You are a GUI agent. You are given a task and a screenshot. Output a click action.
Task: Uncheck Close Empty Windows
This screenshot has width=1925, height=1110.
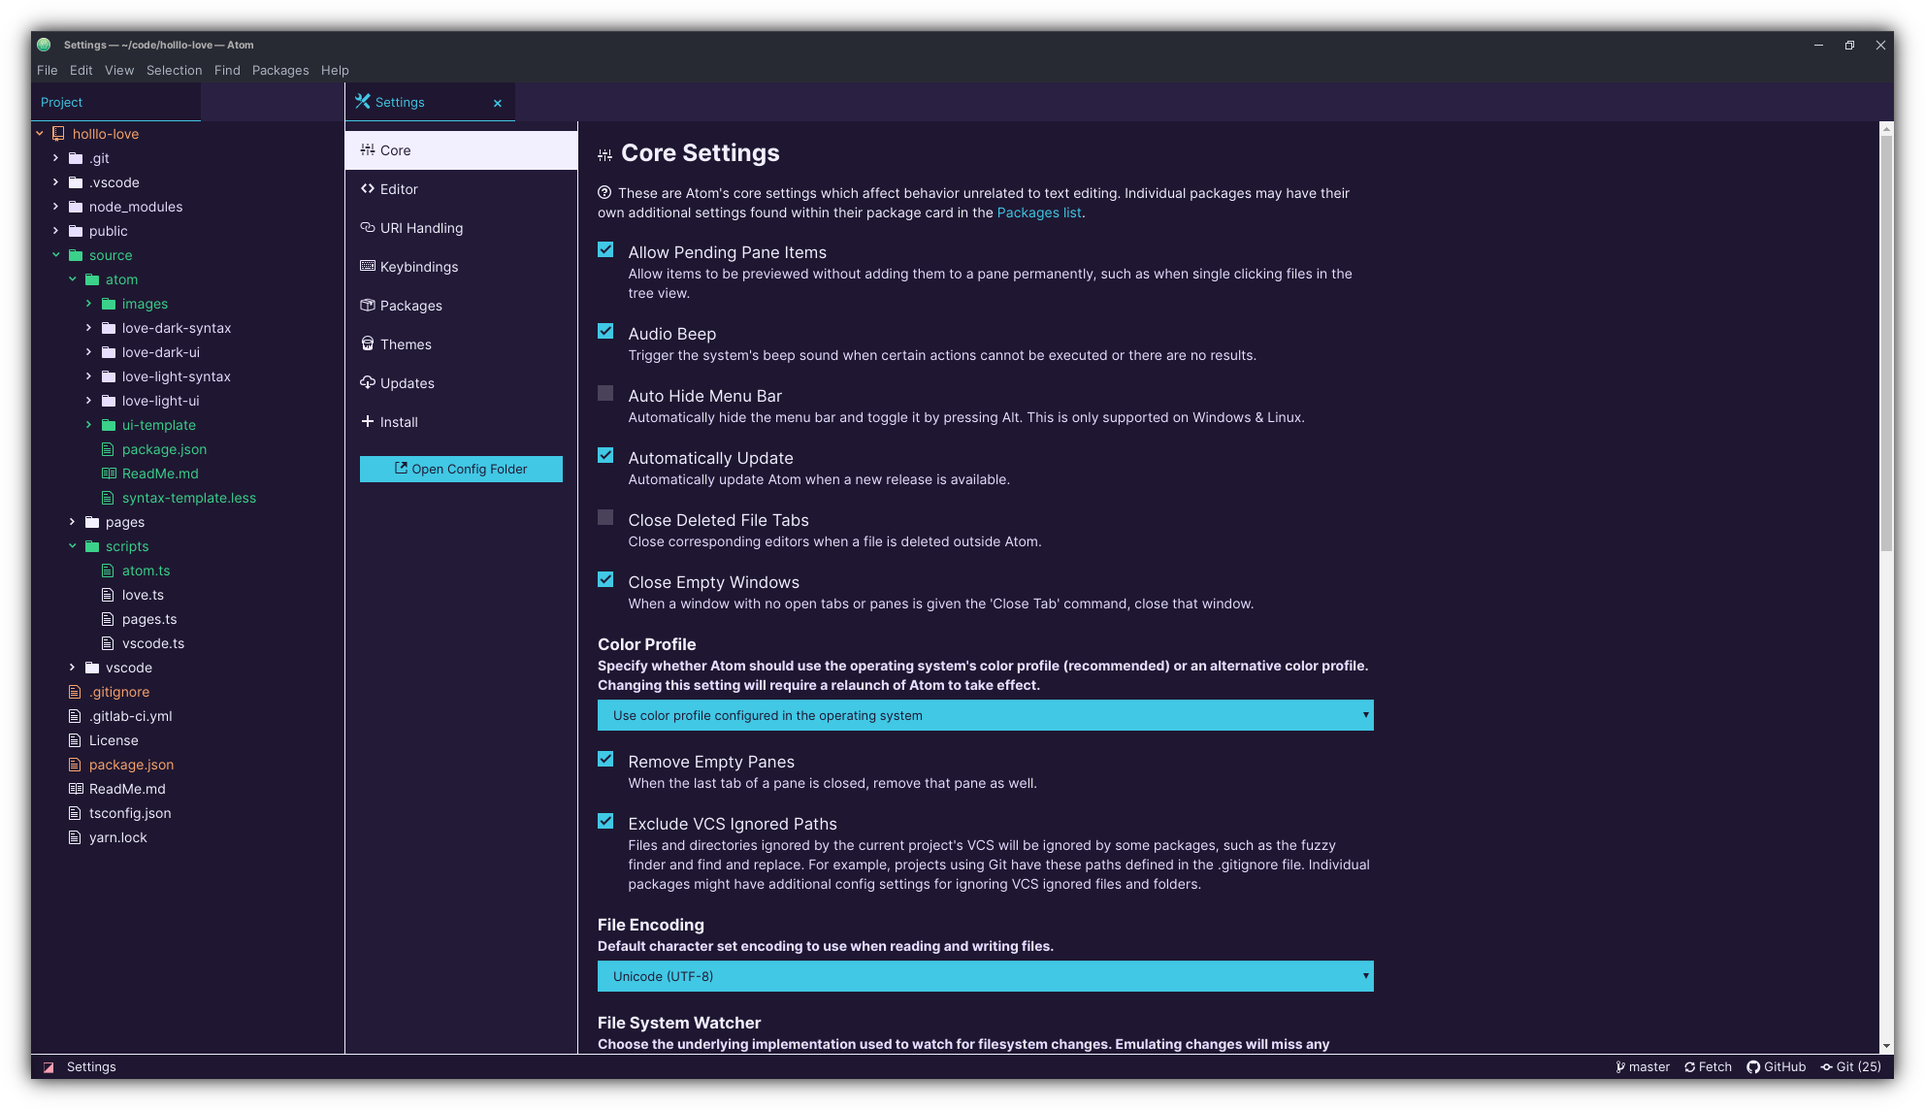point(605,580)
